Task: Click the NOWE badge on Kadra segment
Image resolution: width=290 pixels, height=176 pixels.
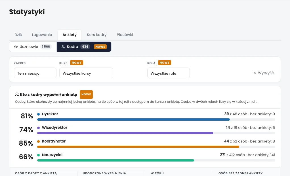Action: coord(100,47)
